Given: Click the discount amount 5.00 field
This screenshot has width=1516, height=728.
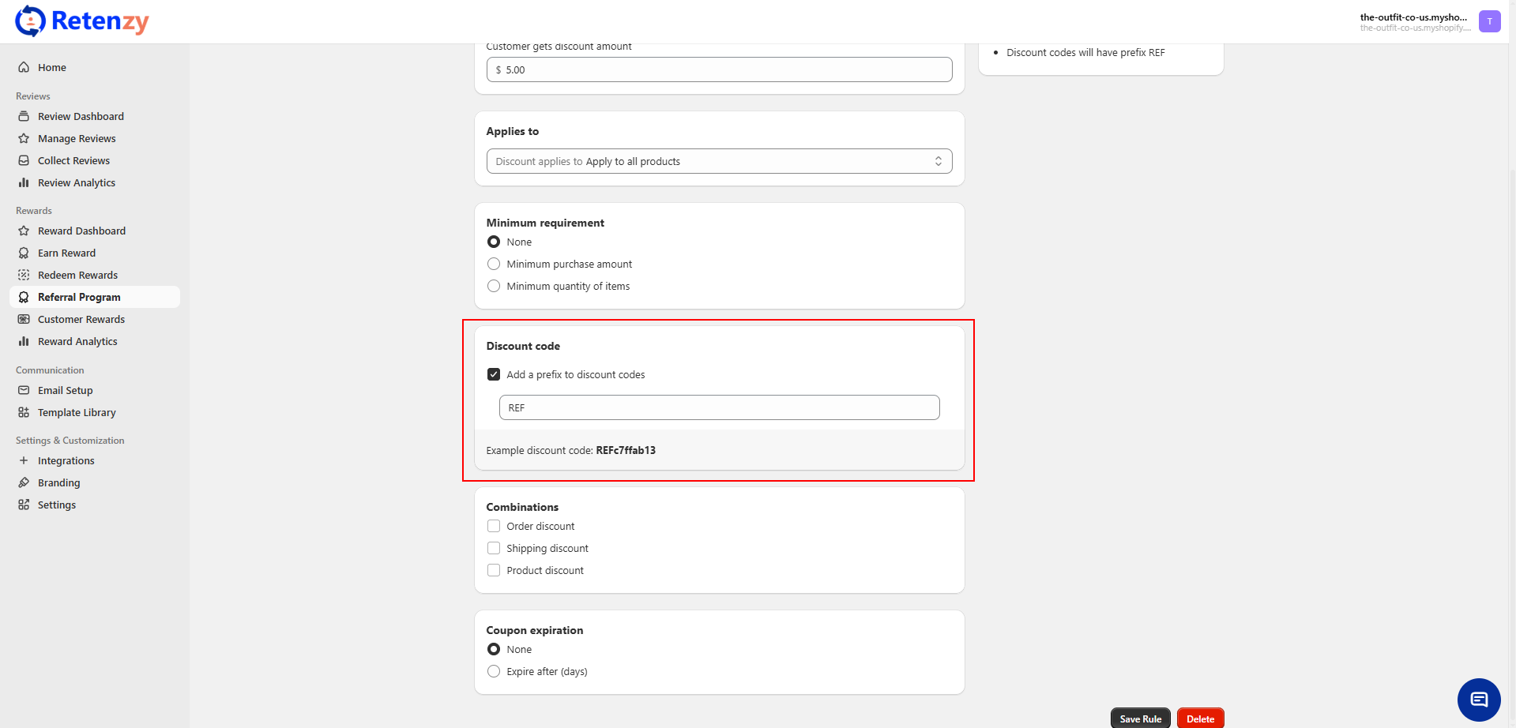Looking at the screenshot, I should [719, 69].
